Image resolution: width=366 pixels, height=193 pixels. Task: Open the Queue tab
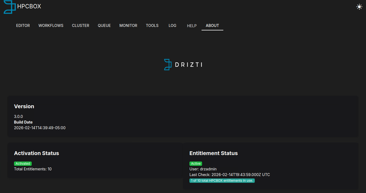(104, 26)
